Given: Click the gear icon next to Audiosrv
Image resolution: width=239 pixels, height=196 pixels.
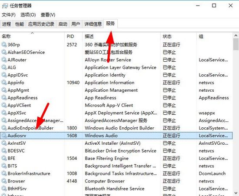Looking at the screenshot, I should click(4, 136).
